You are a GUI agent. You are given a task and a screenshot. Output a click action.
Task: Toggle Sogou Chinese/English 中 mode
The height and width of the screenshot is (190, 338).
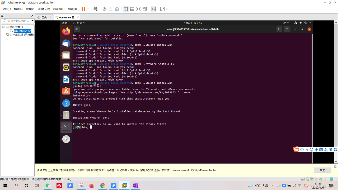(x=302, y=150)
